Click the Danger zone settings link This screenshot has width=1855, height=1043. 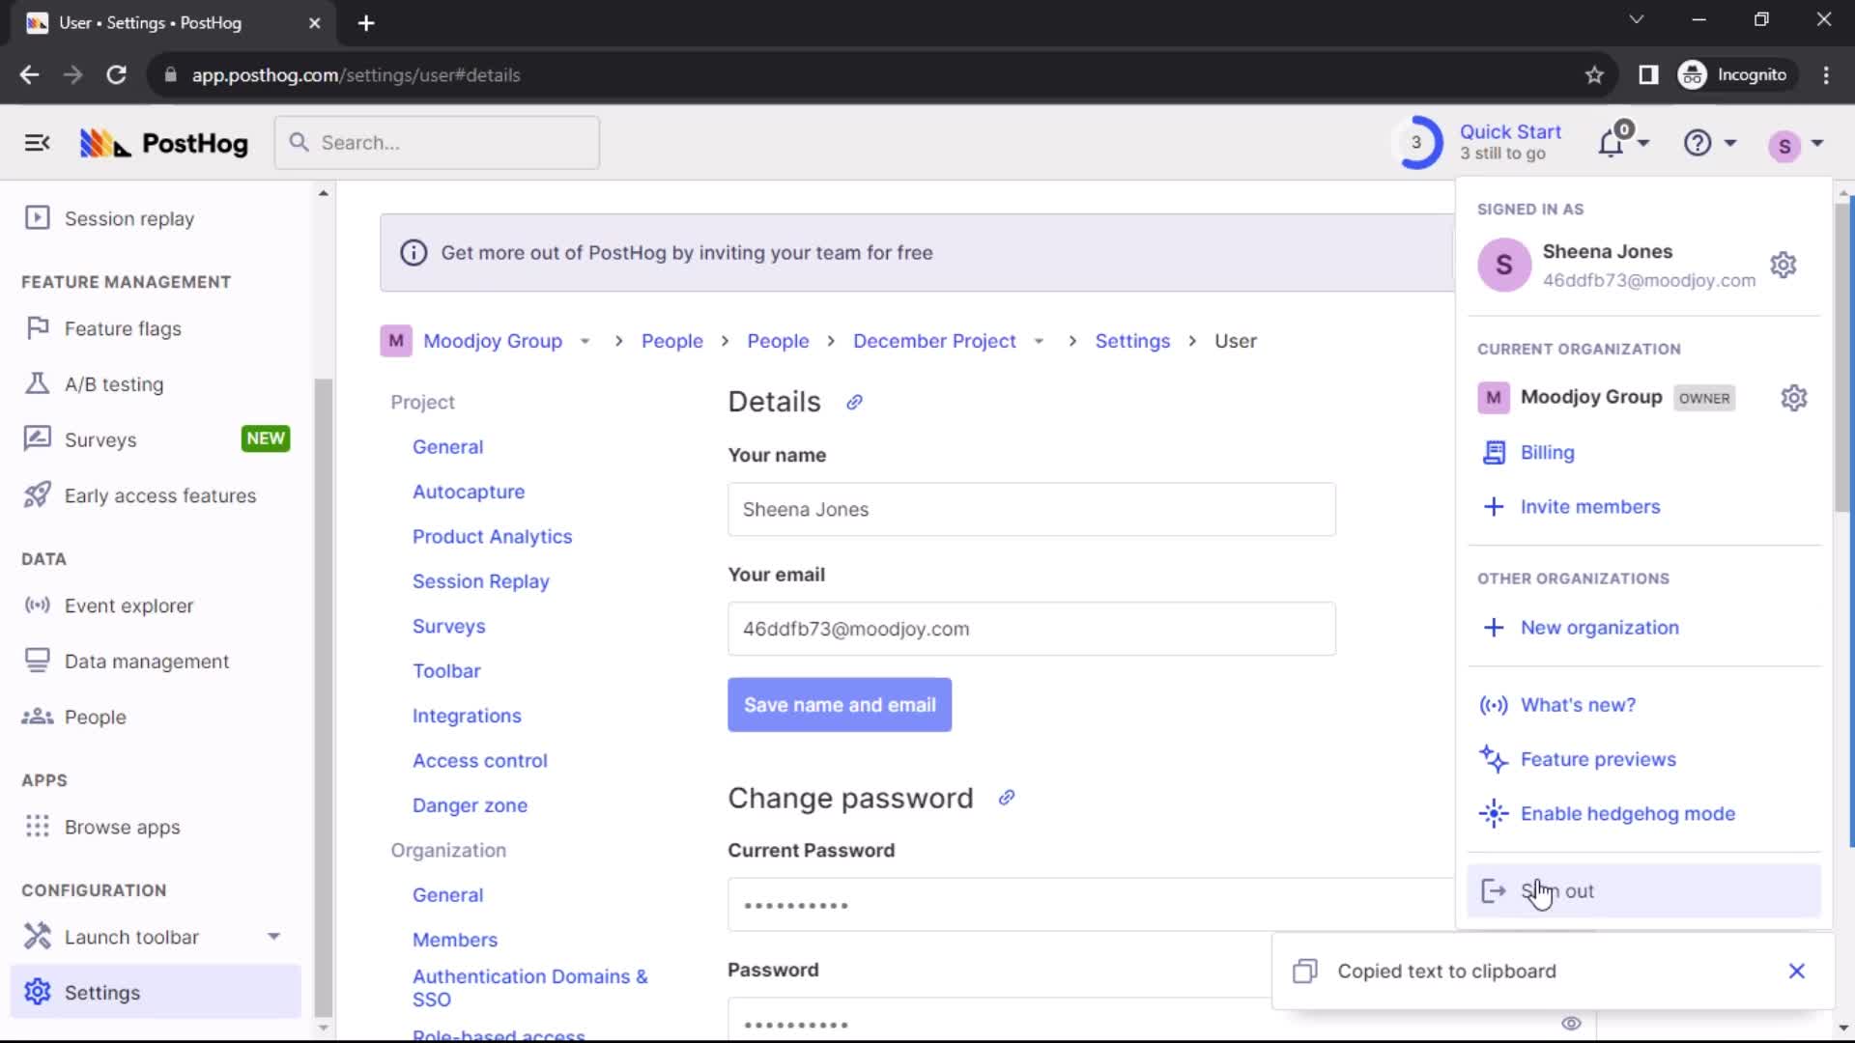[471, 804]
